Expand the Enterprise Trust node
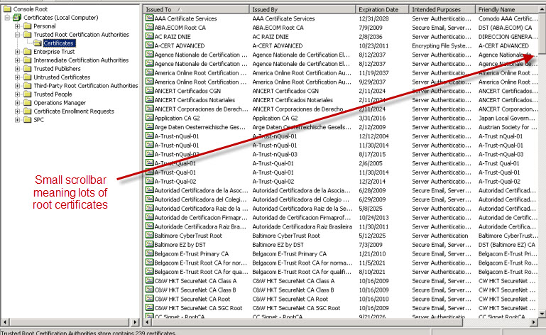Screen dimensions: 546x335 (17, 52)
